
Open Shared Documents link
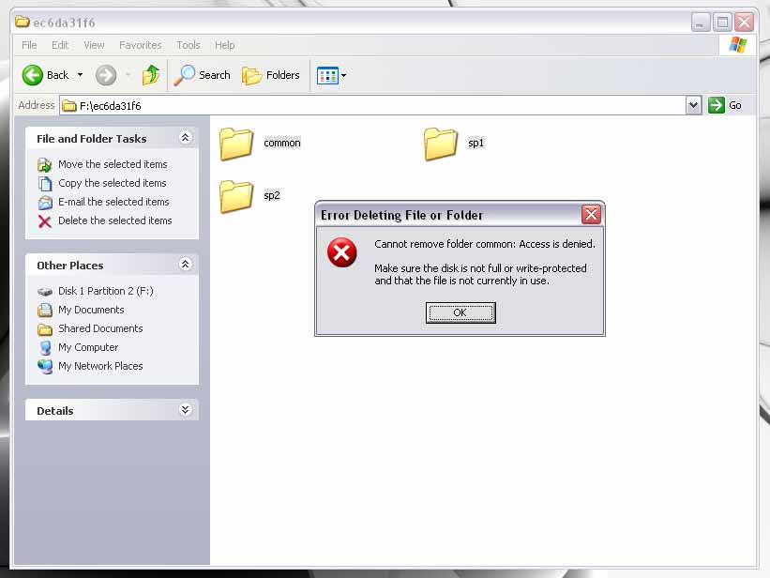100,328
